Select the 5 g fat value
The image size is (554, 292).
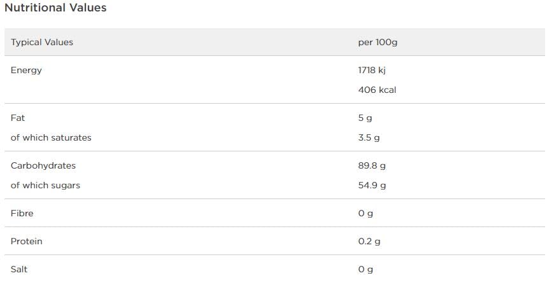pyautogui.click(x=365, y=118)
